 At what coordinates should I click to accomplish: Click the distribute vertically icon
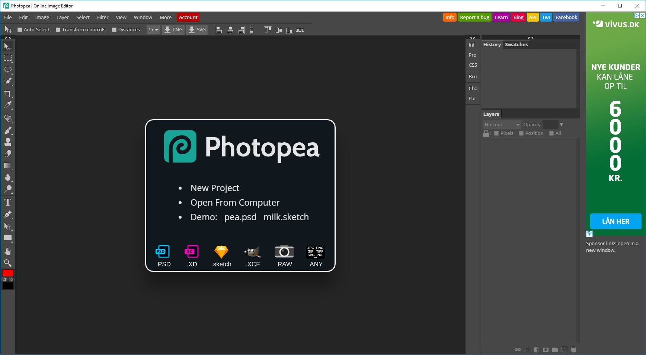click(252, 30)
